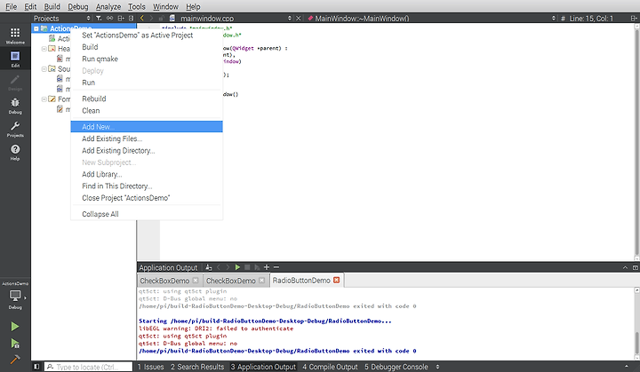Open the Analyze menu
Image resolution: width=640 pixels, height=372 pixels.
108,6
